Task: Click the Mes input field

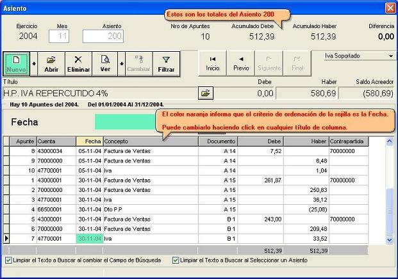Action: pyautogui.click(x=59, y=36)
